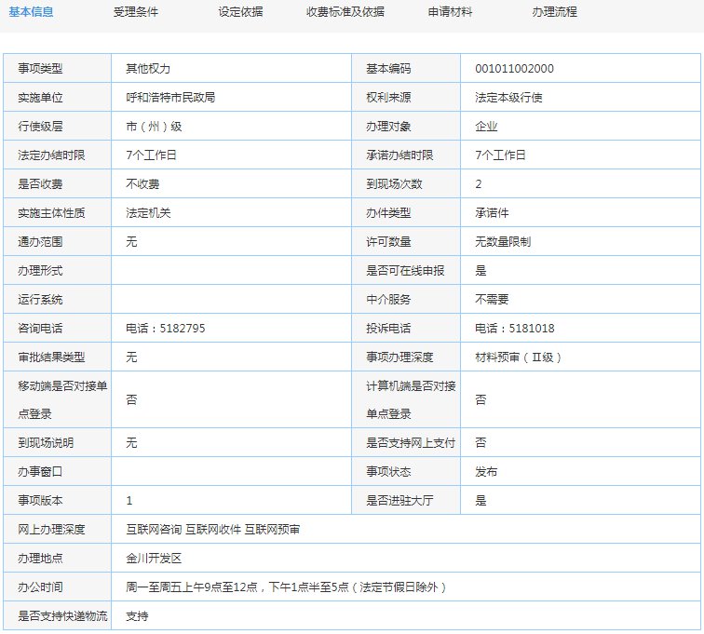Open the 受理条件 tab
Screen dimensions: 704x634
tap(136, 12)
